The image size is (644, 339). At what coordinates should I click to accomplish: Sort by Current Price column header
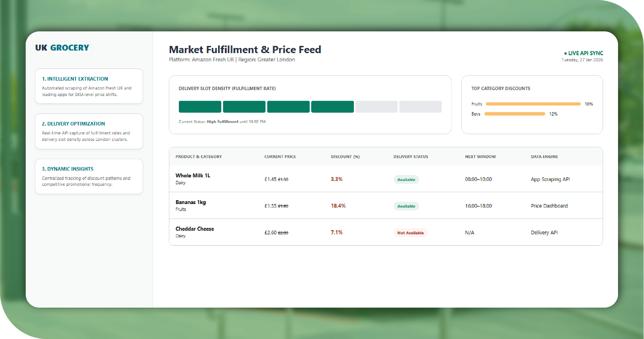(280, 157)
